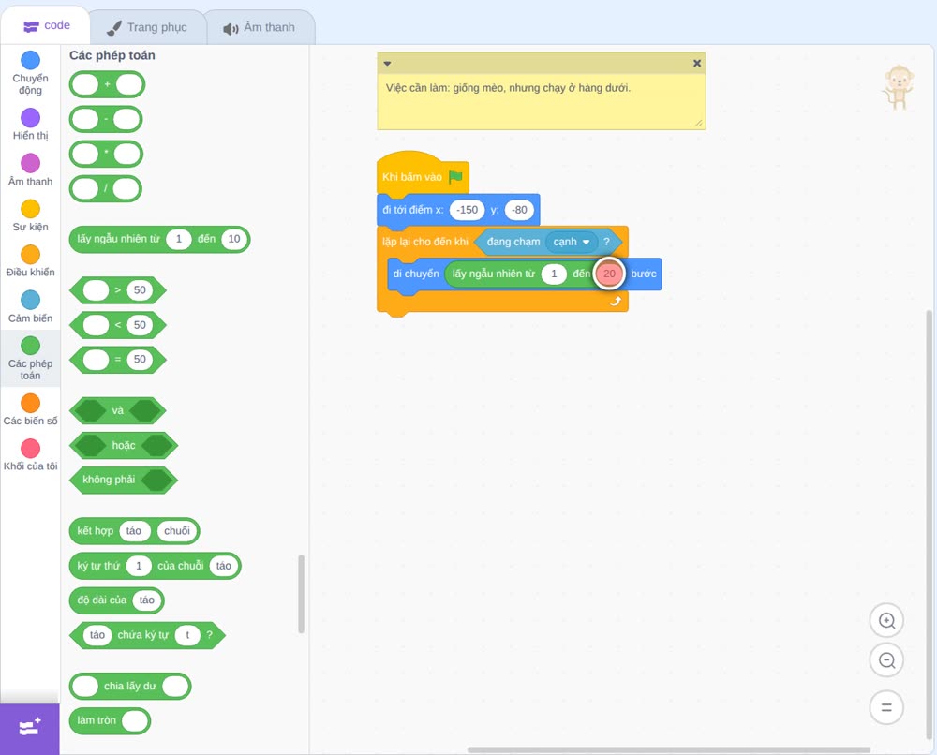Switch to the Âm thanh tab

click(x=260, y=27)
